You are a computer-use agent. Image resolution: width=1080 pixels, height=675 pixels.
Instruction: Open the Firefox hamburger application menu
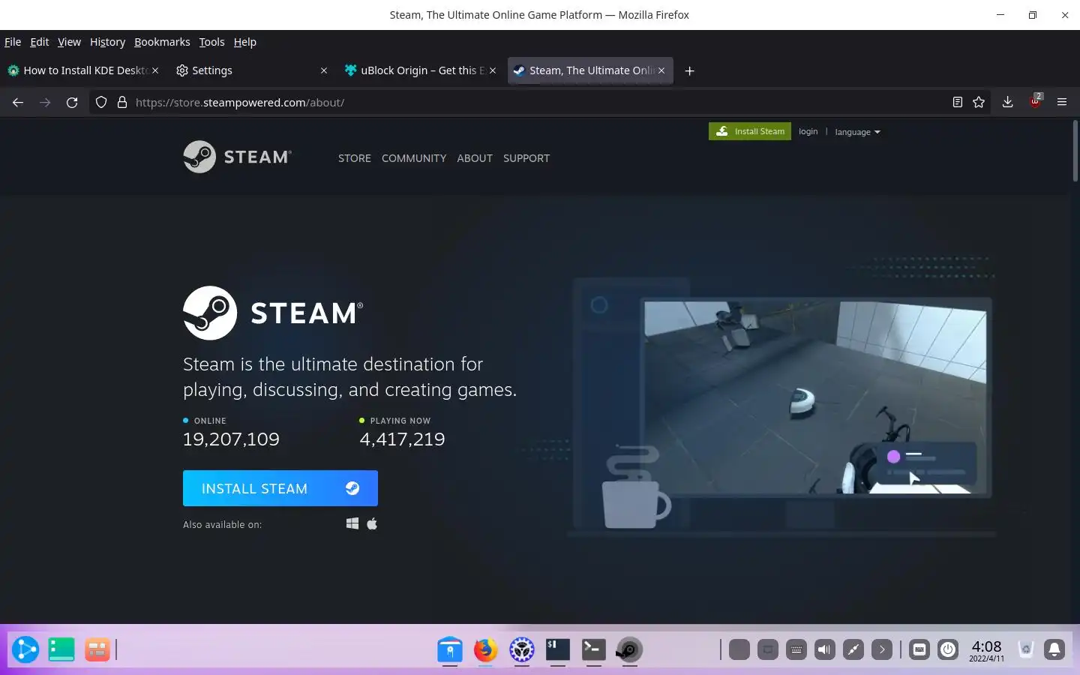click(x=1062, y=103)
